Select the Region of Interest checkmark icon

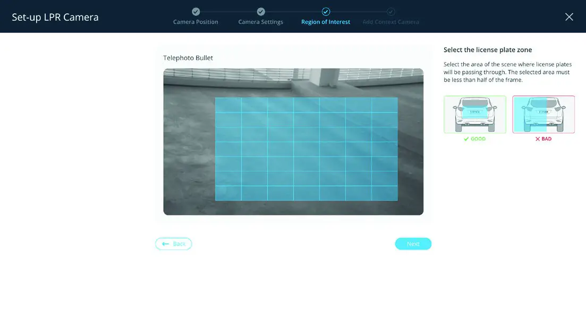click(x=326, y=11)
